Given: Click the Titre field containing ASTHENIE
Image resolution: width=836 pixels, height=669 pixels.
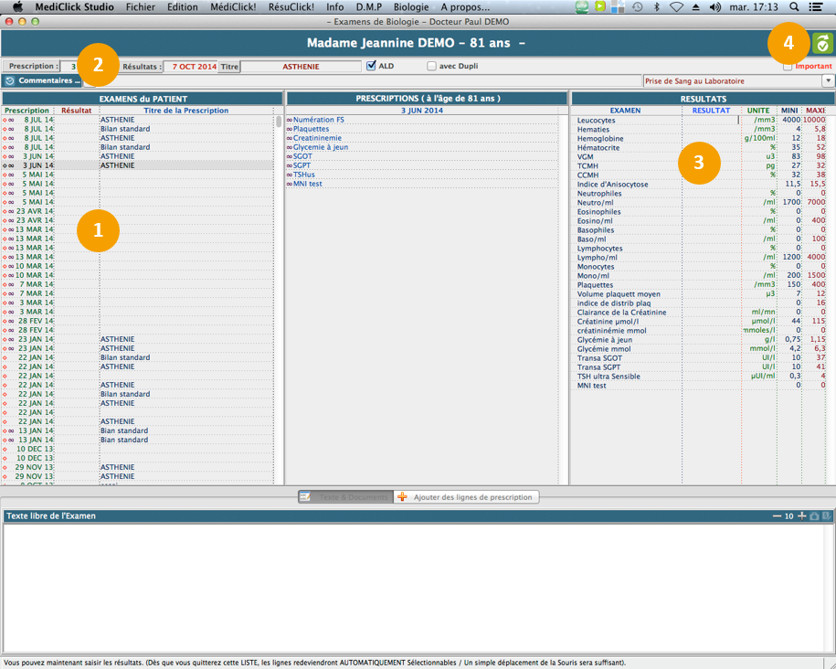Looking at the screenshot, I should [x=301, y=67].
